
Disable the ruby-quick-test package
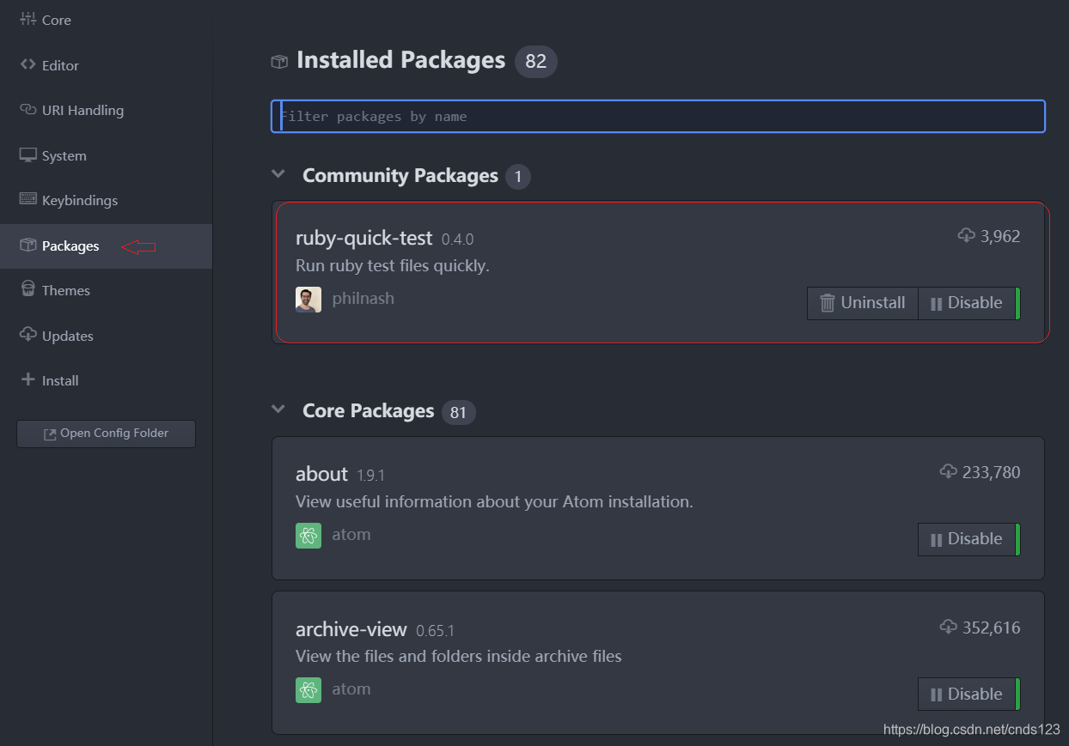967,303
